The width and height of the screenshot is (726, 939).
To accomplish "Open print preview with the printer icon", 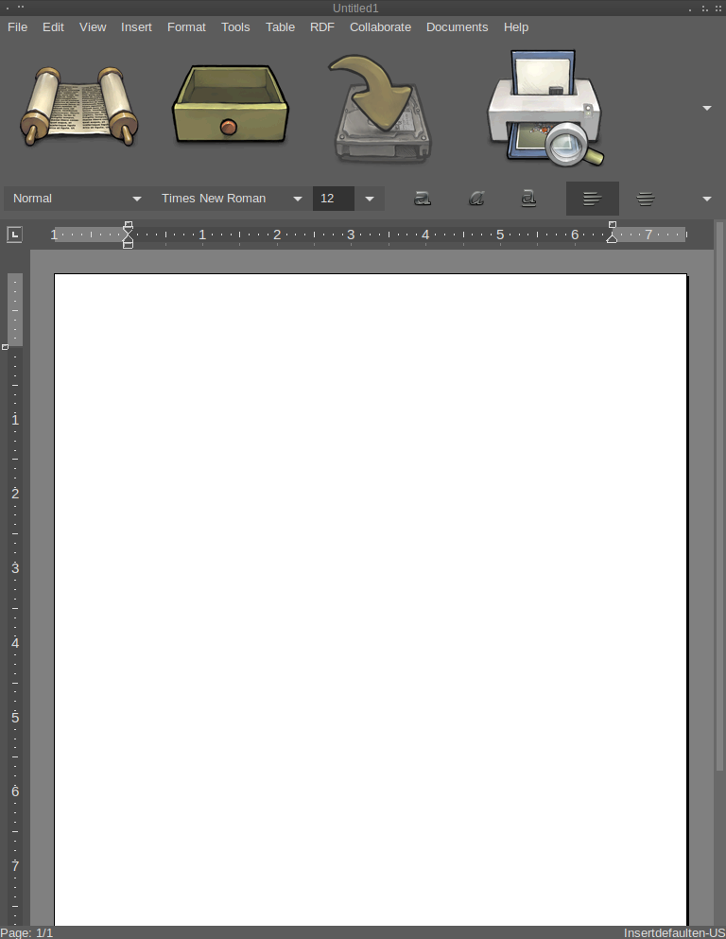I will click(544, 108).
